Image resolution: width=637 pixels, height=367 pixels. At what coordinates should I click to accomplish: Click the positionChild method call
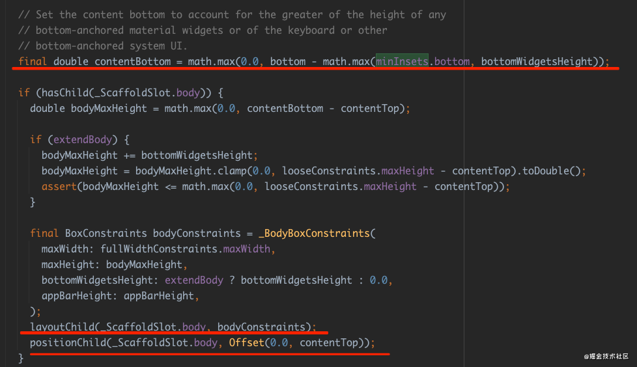(x=68, y=343)
